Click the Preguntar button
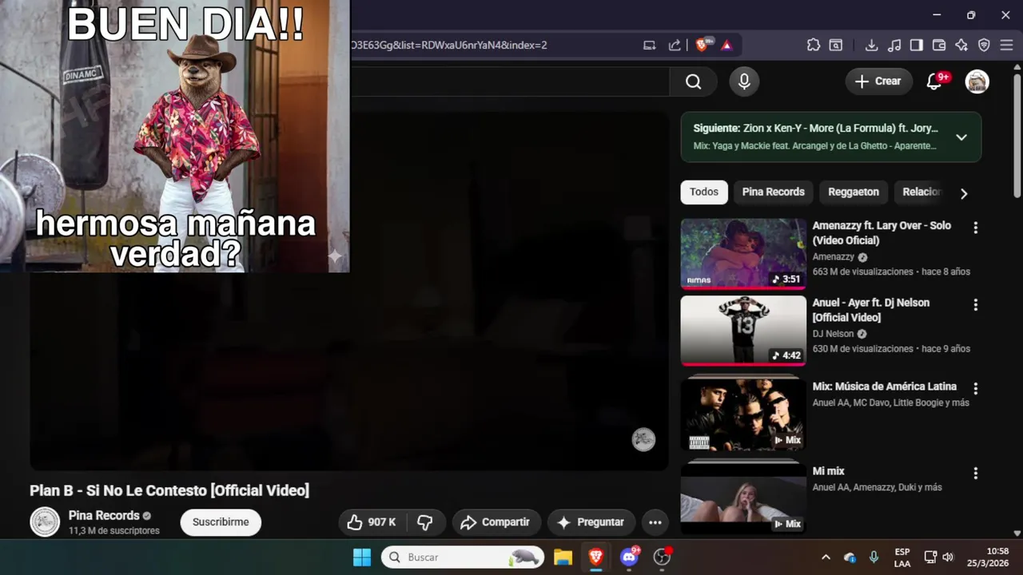This screenshot has width=1023, height=575. [x=591, y=522]
